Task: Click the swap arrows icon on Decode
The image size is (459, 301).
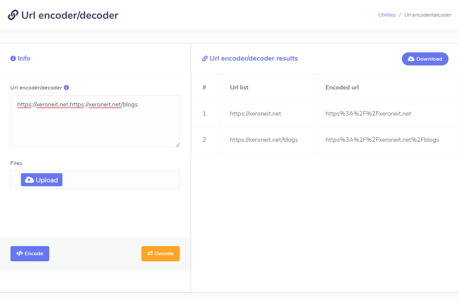Action: (x=150, y=253)
